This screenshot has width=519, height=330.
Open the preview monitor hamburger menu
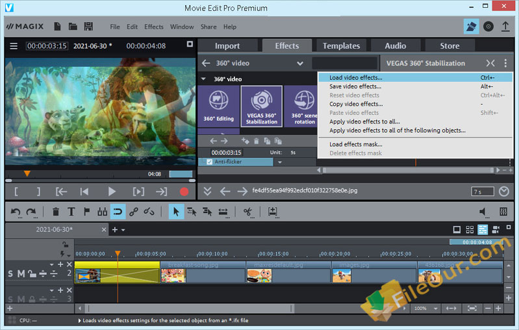[x=14, y=46]
